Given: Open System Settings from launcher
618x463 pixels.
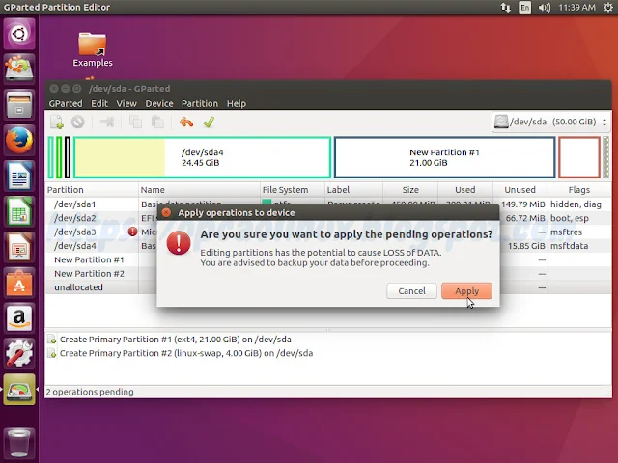Looking at the screenshot, I should coord(19,354).
